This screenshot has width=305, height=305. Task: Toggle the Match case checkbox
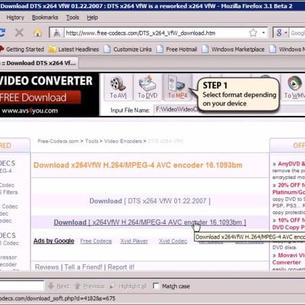point(156,286)
